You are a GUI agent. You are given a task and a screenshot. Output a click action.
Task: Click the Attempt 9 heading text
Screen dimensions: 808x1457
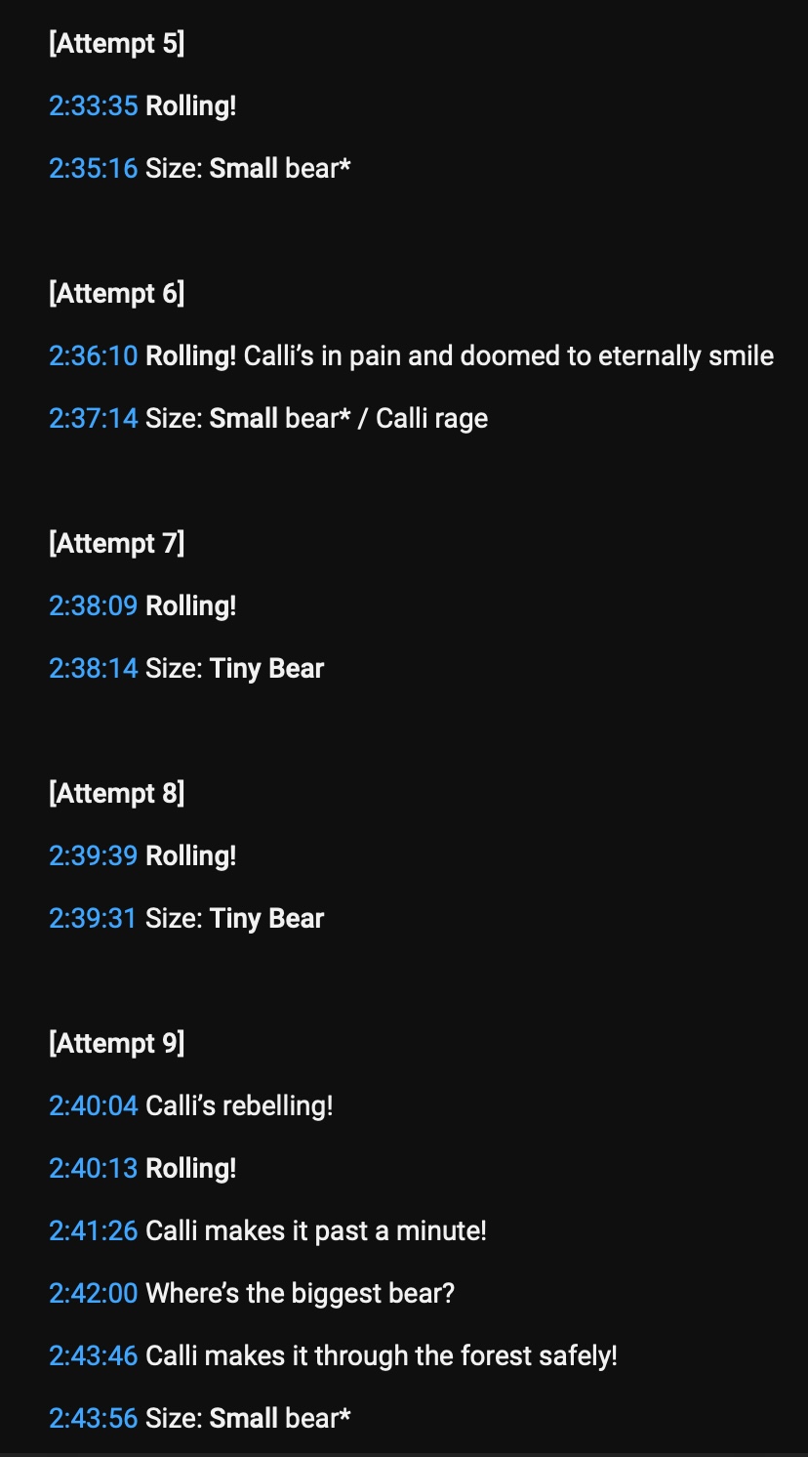117,1043
